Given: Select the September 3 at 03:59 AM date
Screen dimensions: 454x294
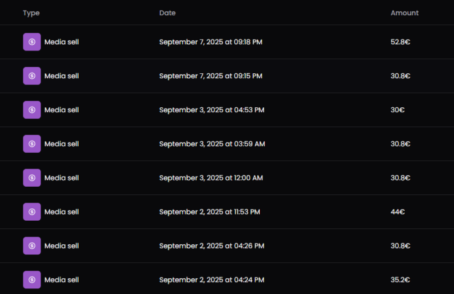Looking at the screenshot, I should coord(212,144).
